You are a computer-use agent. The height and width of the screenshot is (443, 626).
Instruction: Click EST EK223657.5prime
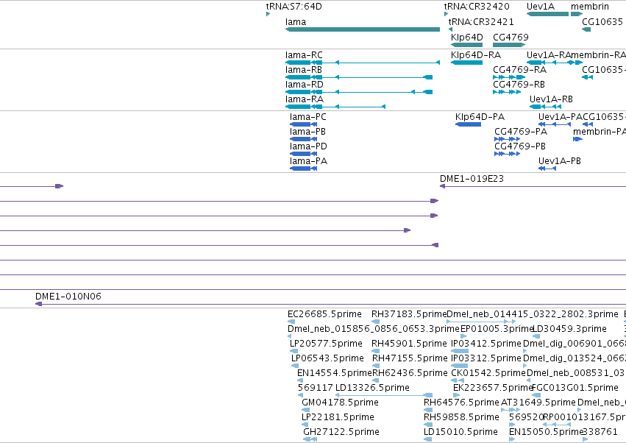click(457, 395)
